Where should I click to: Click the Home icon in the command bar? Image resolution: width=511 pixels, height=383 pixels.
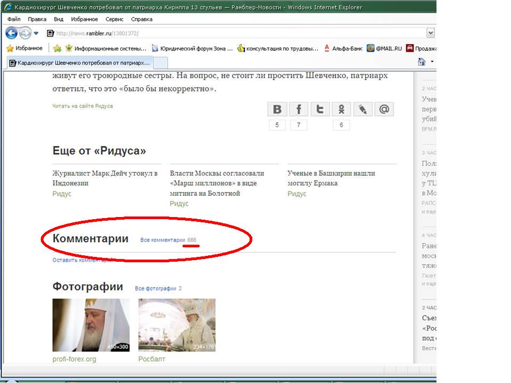pyautogui.click(x=422, y=62)
